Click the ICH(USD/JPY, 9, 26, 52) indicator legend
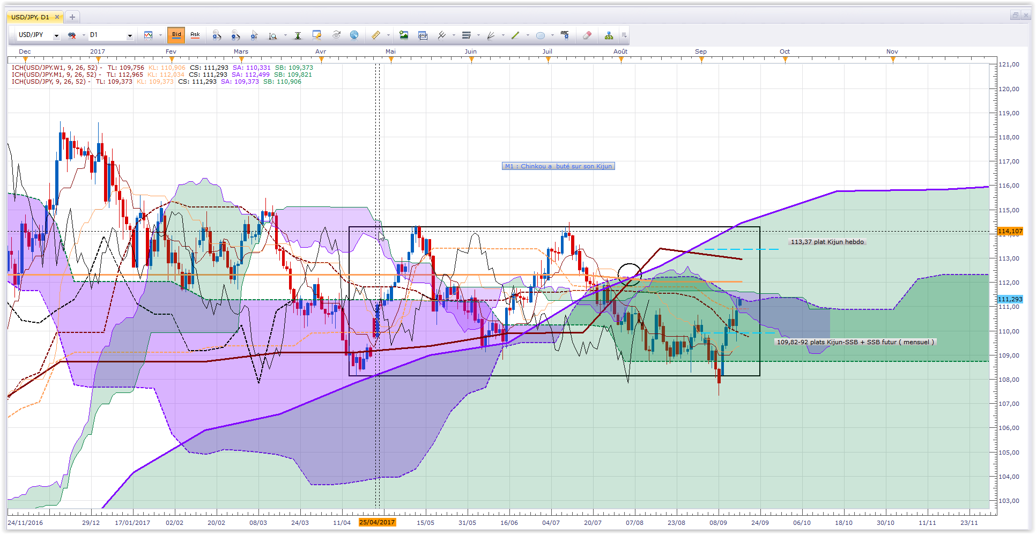1036x534 pixels. pos(157,81)
